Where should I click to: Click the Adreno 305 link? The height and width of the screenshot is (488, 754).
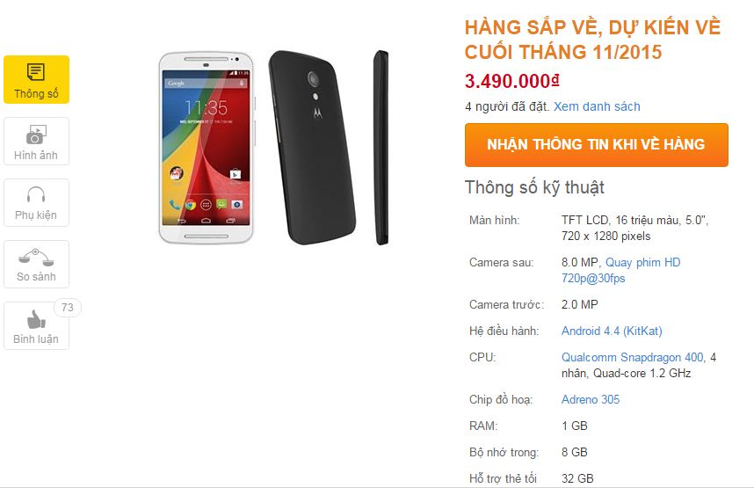point(591,399)
